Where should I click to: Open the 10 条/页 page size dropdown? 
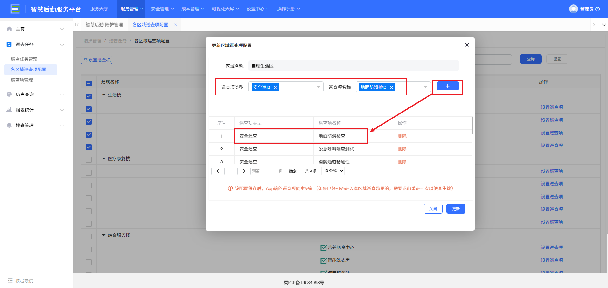pos(333,171)
